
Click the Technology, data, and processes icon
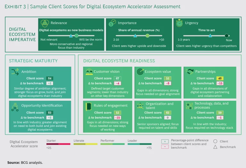click(190, 105)
